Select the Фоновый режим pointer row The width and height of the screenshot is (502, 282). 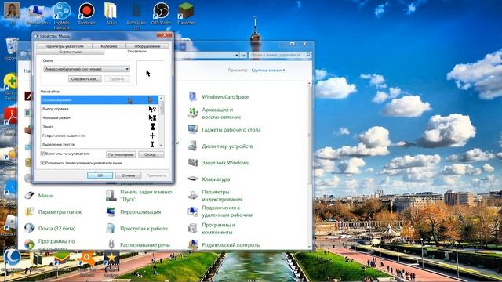tap(100, 118)
